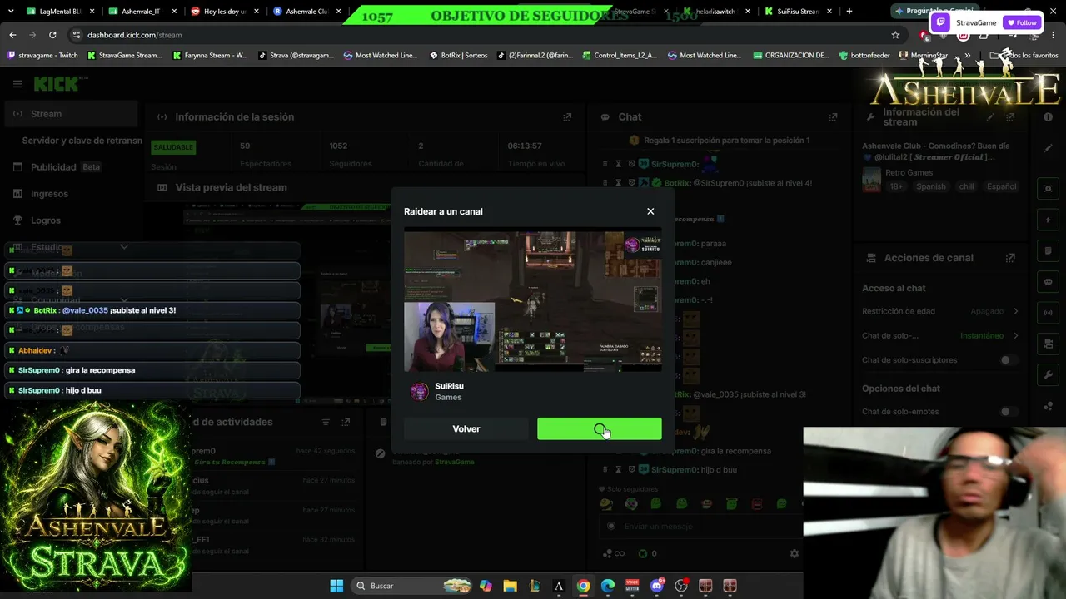
Task: Click the SuiRisu channel avatar
Action: click(420, 391)
